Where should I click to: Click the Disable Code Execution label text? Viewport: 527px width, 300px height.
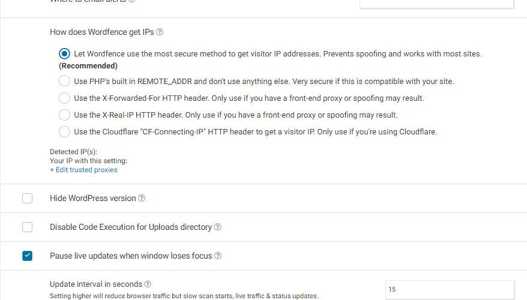131,227
